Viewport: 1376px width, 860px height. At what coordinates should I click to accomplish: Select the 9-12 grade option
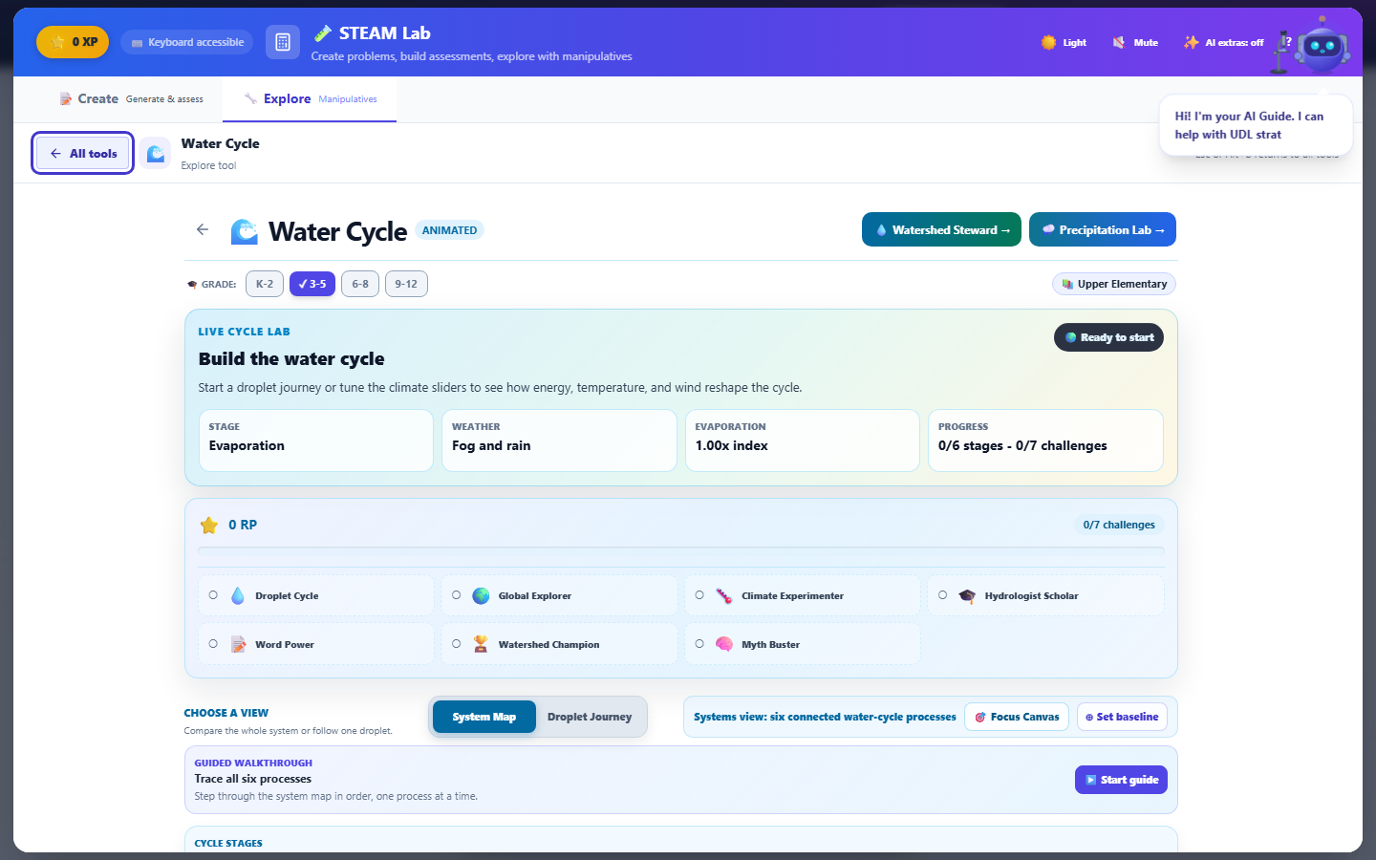pyautogui.click(x=406, y=284)
